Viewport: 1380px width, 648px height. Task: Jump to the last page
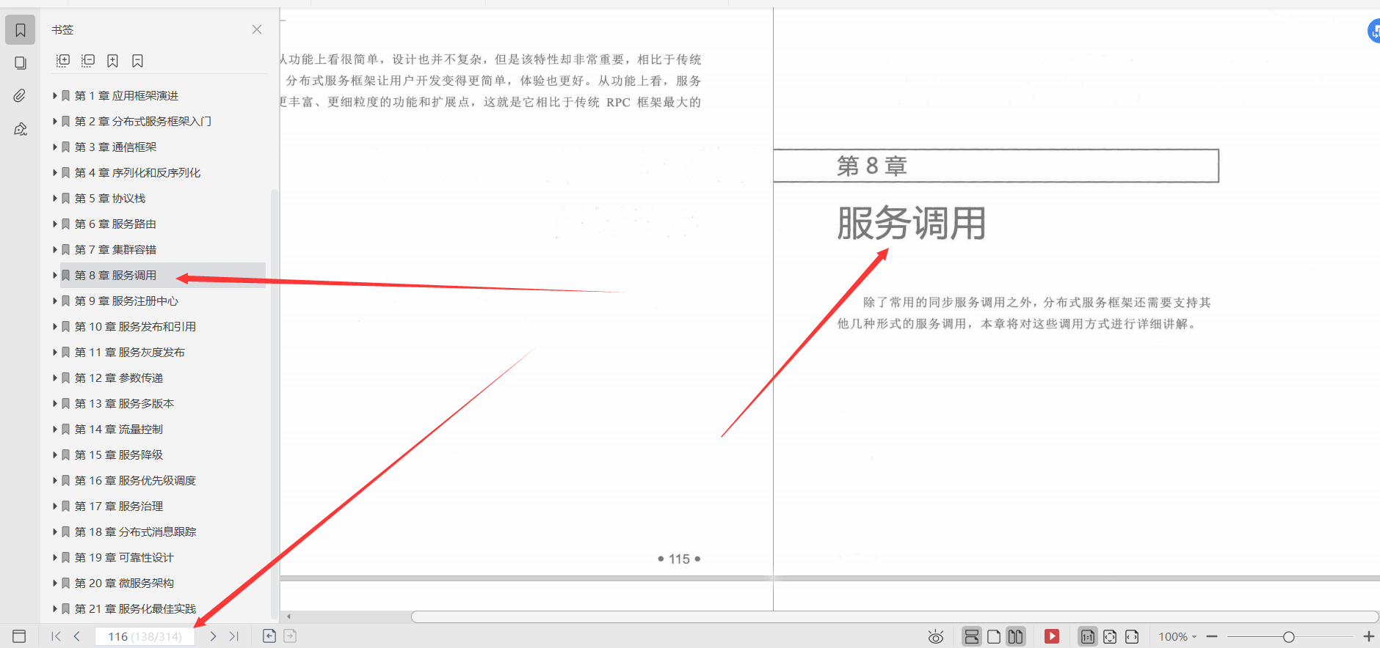pyautogui.click(x=234, y=636)
